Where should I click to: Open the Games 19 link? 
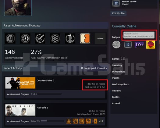click(x=119, y=59)
